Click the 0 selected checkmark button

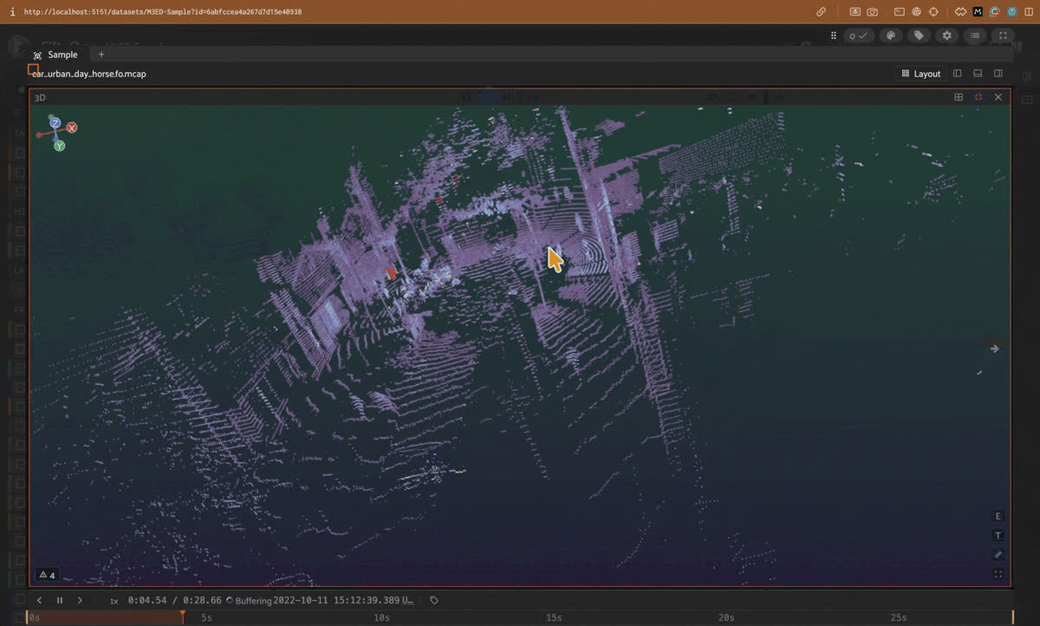pos(859,36)
